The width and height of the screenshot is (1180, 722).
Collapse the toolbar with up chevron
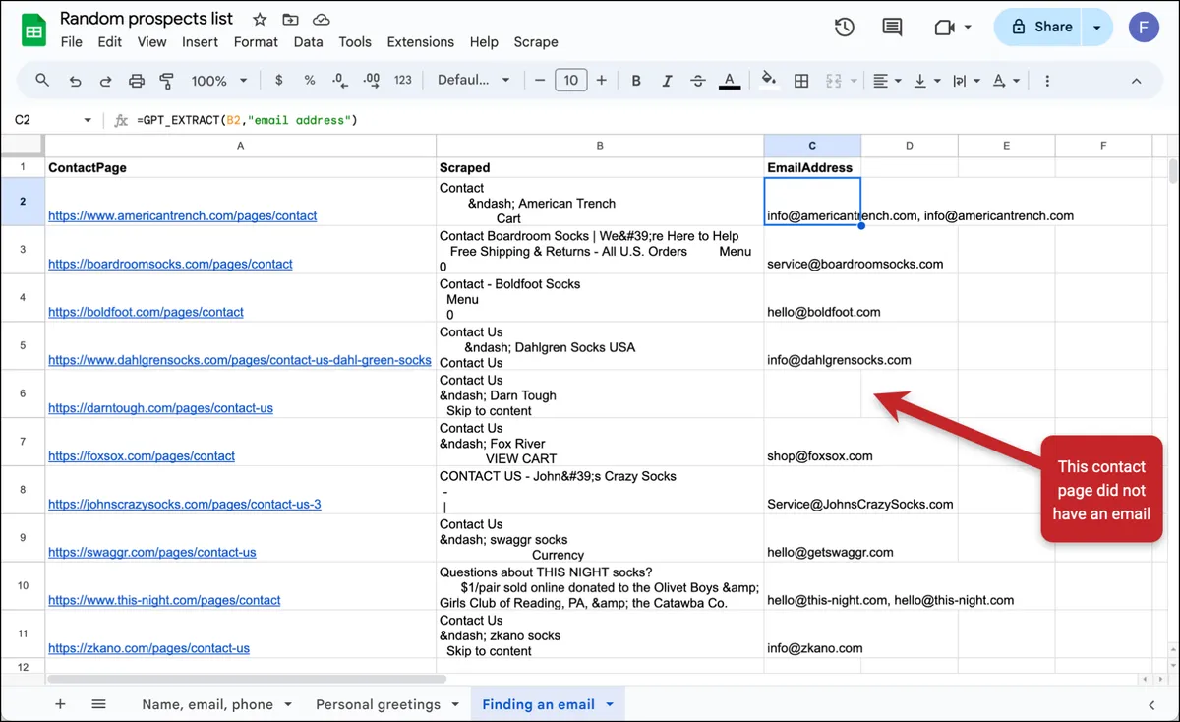point(1136,81)
